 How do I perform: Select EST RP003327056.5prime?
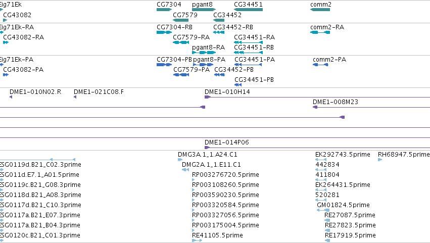[x=225, y=215]
